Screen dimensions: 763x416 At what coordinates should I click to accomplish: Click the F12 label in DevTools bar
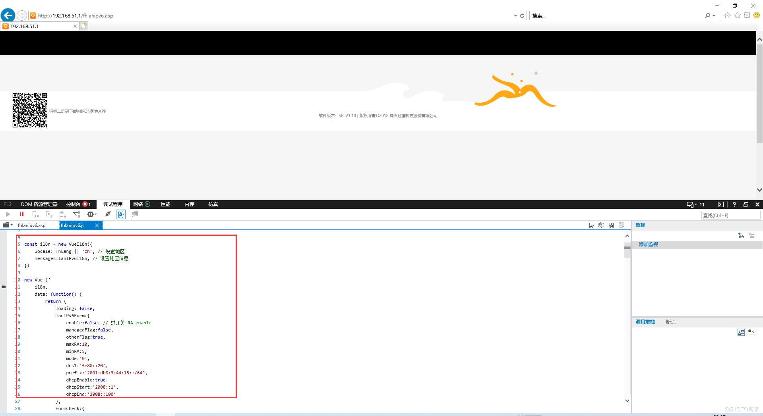8,204
